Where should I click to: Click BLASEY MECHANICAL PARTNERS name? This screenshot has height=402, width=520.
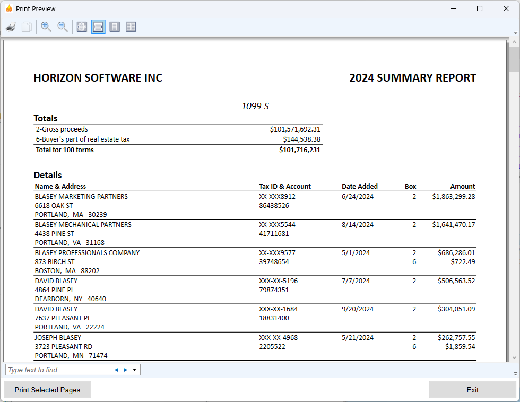[83, 225]
